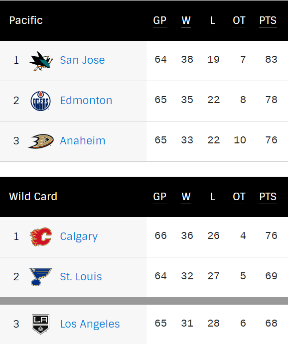
Task: Click the Edmonton Oilers logo
Action: 41,101
